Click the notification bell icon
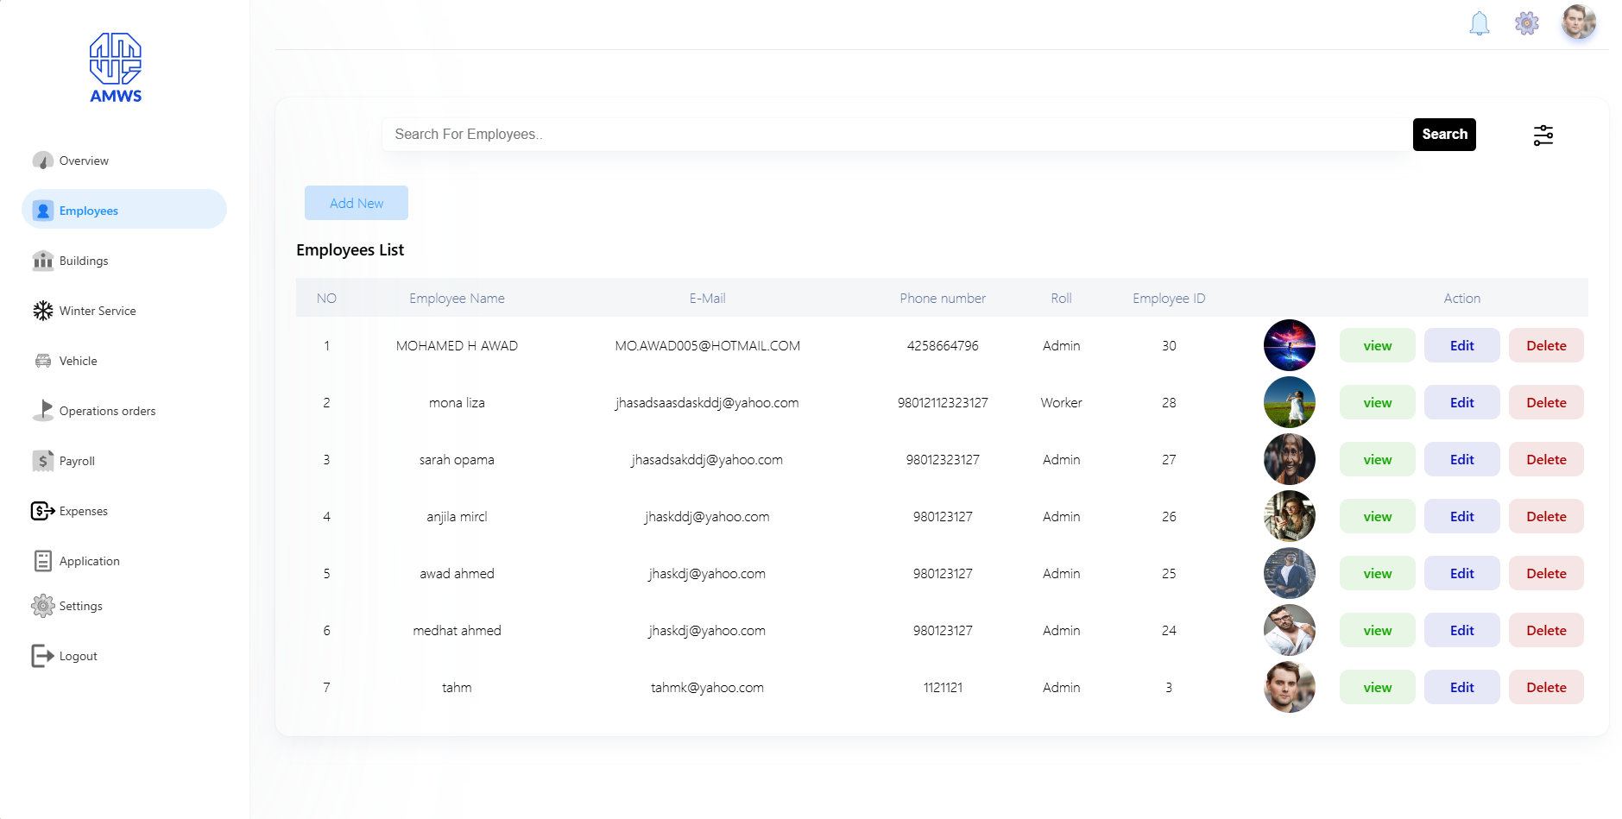The width and height of the screenshot is (1622, 819). click(1479, 23)
